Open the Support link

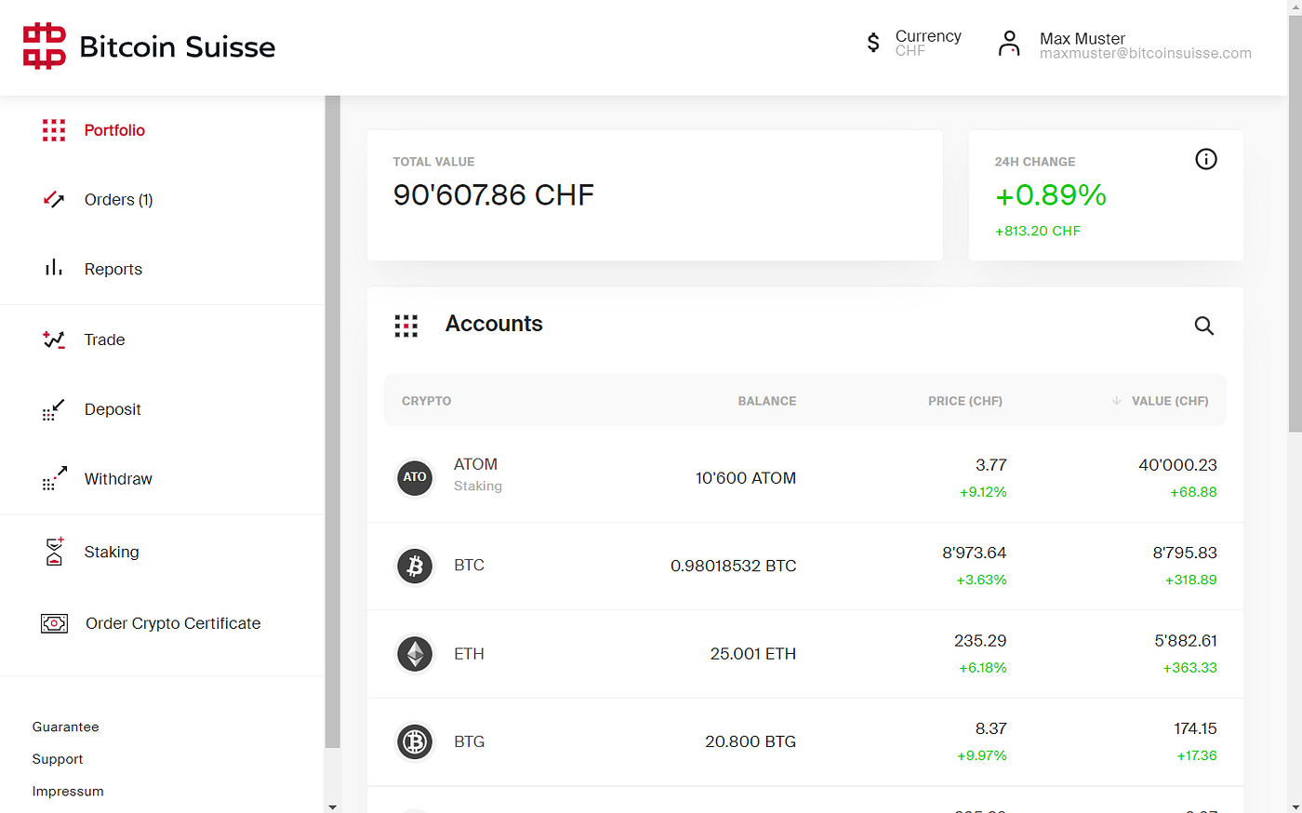tap(58, 759)
